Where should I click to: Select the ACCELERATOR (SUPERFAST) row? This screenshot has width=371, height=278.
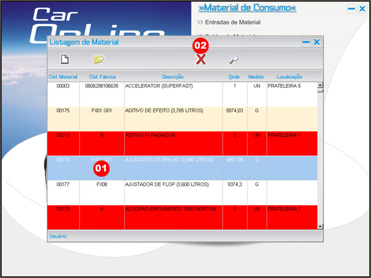(x=173, y=86)
